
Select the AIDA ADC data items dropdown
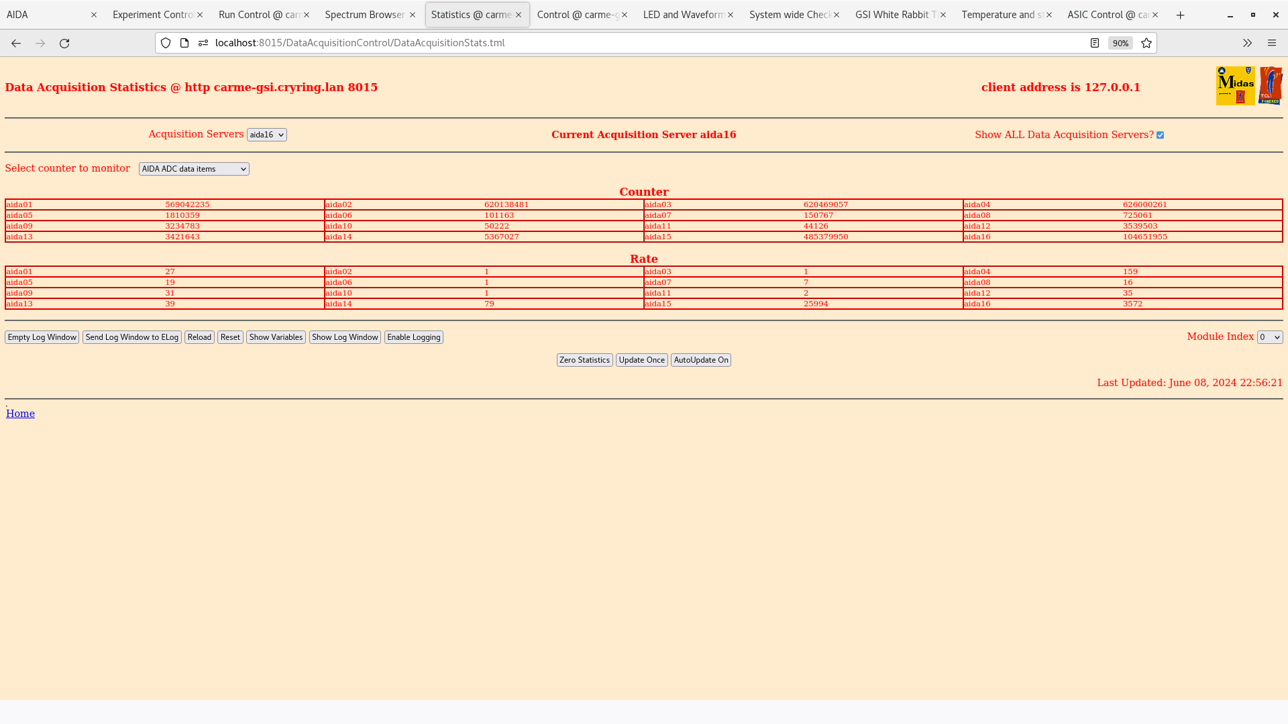pyautogui.click(x=194, y=169)
